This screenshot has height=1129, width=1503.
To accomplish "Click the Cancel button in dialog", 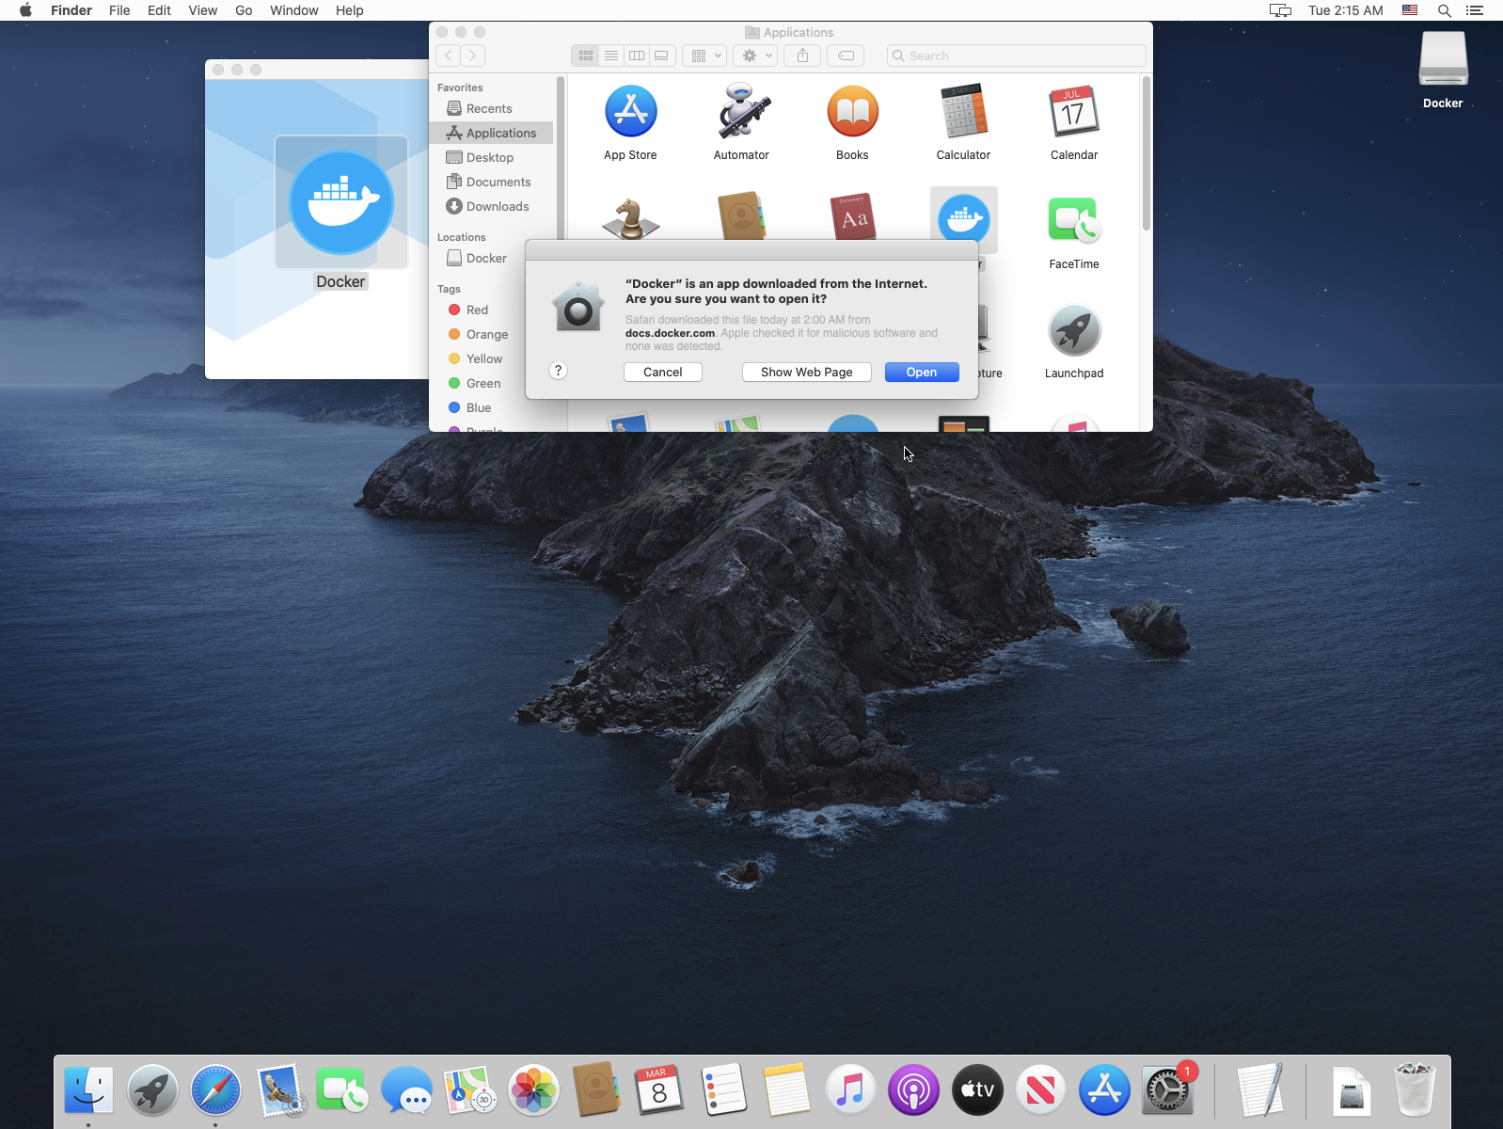I will (662, 373).
